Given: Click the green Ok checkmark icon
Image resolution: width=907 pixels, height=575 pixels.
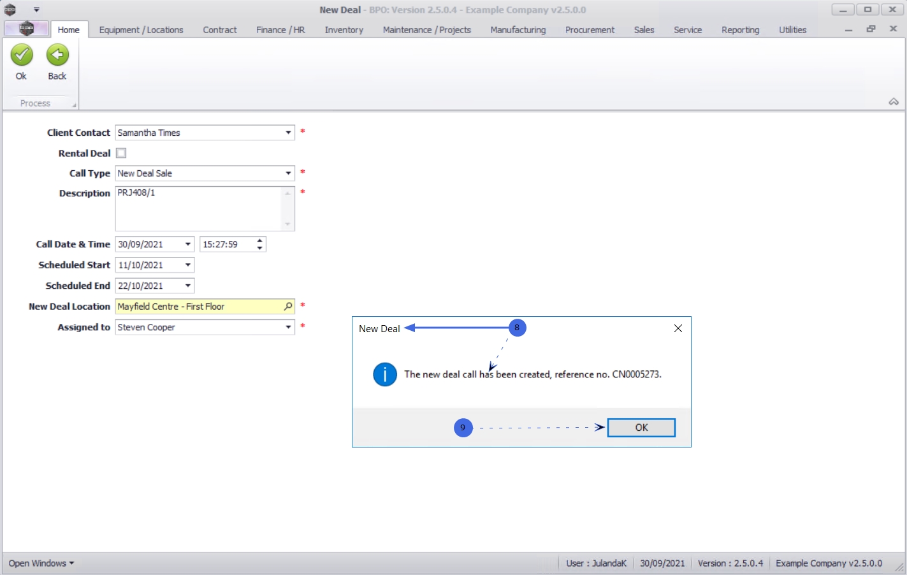Looking at the screenshot, I should [x=22, y=55].
